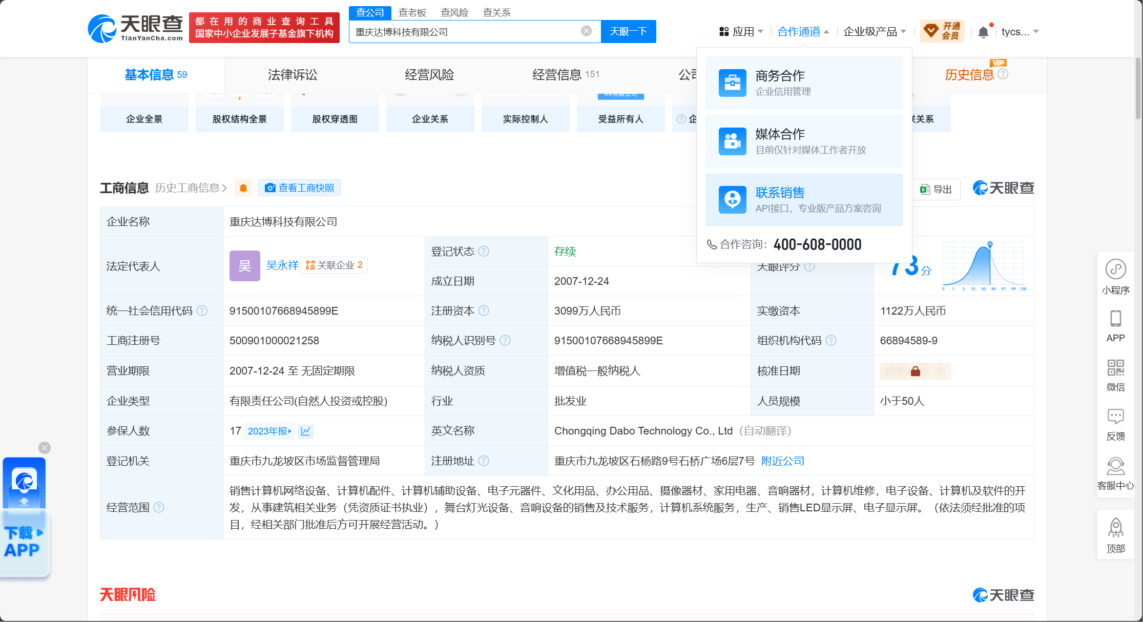Click help icon beside 注册地址
Screen dimensions: 1143x622
pyautogui.click(x=484, y=461)
